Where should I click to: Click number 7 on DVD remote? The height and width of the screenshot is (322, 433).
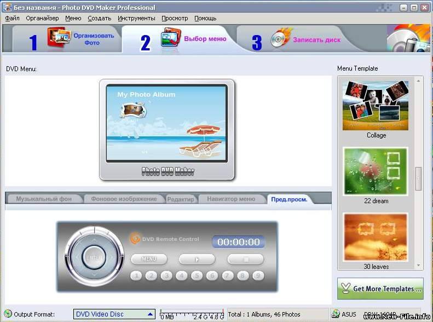coord(228,275)
